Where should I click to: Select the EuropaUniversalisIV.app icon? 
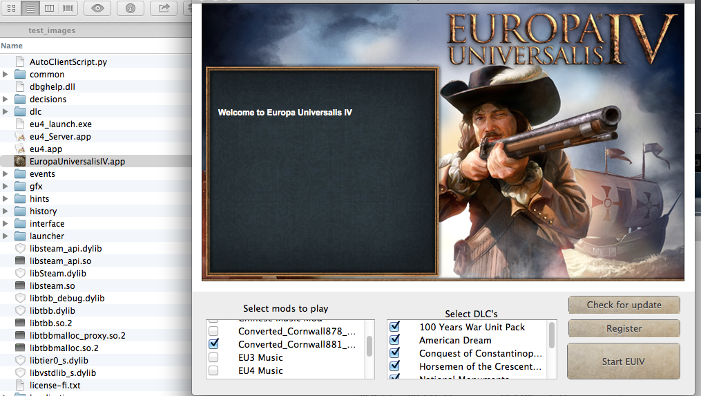coord(20,161)
